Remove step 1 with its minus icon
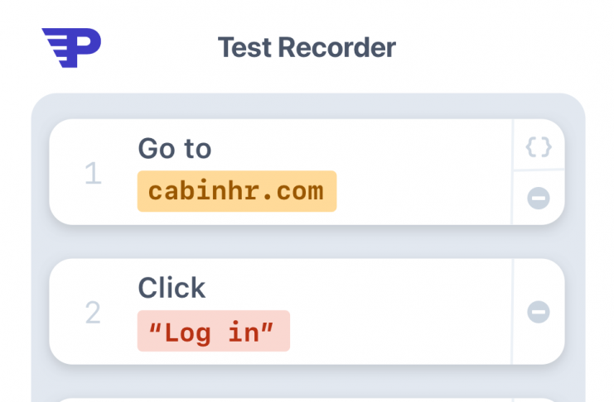The image size is (614, 402). [x=539, y=198]
